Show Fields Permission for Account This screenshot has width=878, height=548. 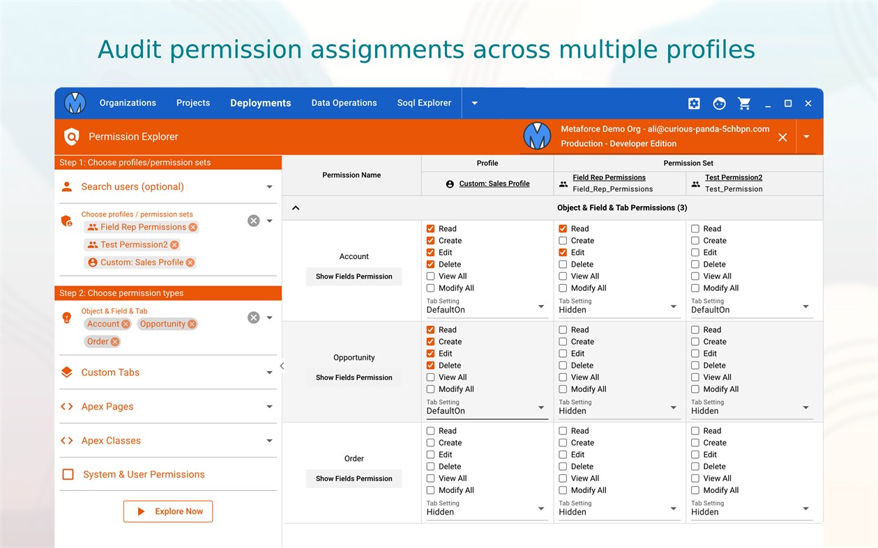pyautogui.click(x=354, y=276)
